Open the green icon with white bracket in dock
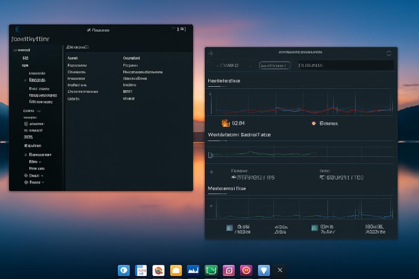The image size is (419, 279). (x=211, y=270)
